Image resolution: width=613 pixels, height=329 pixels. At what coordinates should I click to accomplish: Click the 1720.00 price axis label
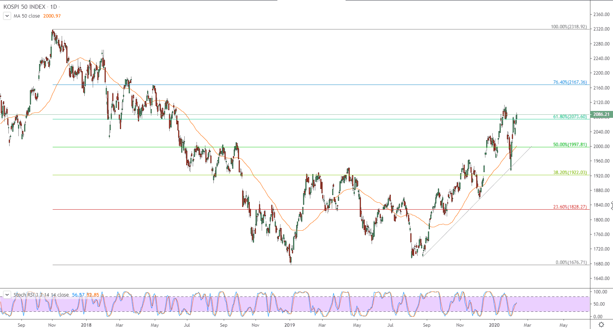coord(601,249)
